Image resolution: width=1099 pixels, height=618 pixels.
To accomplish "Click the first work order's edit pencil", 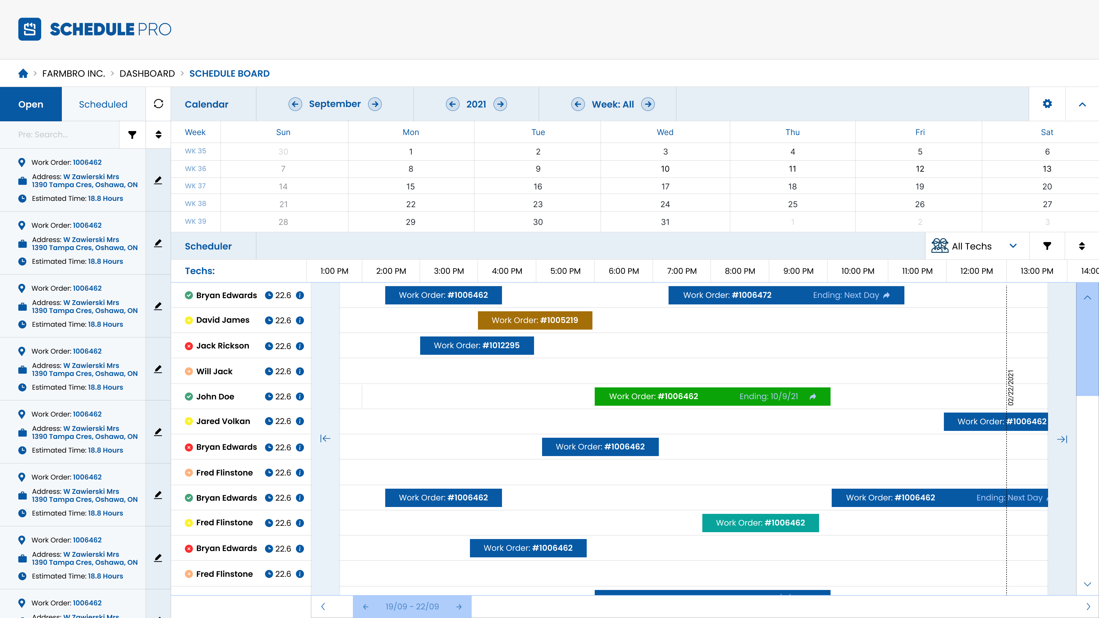I will (x=158, y=180).
